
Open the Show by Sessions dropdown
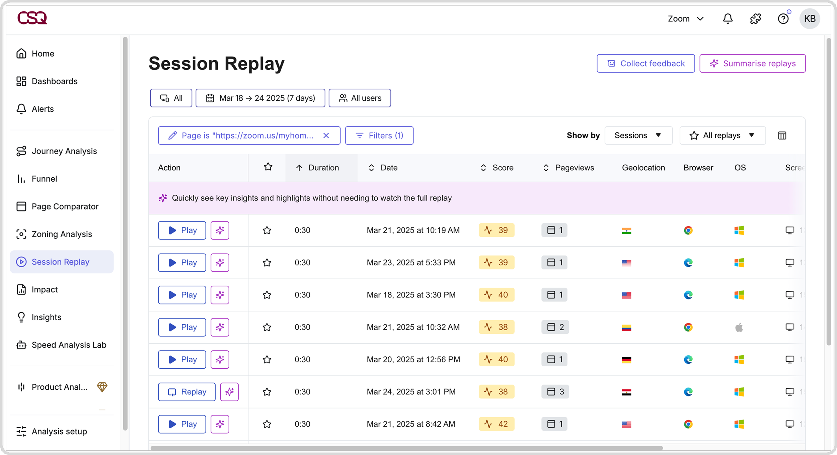[638, 135]
